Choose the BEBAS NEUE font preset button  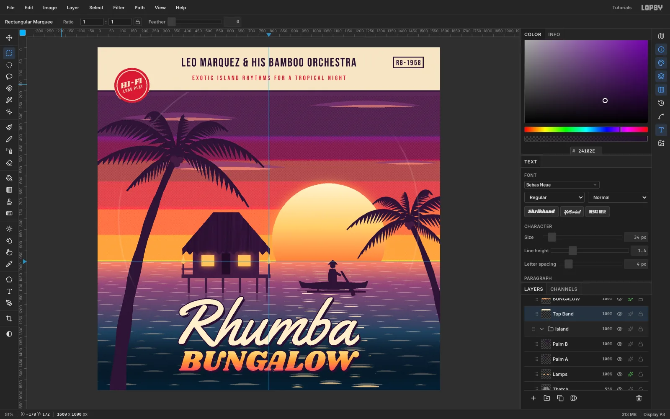click(598, 212)
